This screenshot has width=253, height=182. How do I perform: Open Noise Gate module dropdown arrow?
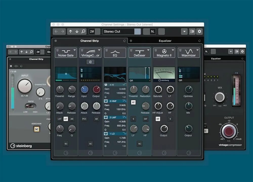pyautogui.click(x=75, y=50)
